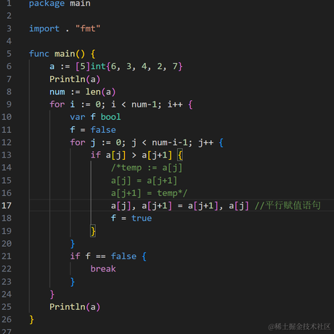Click 'temp*/' comment end on line 16
334x334 pixels.
click(172, 193)
